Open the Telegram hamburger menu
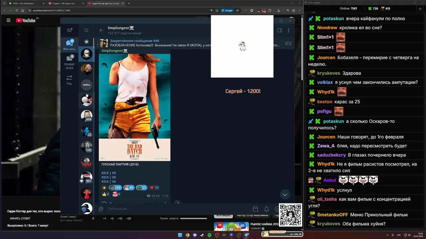Image resolution: width=426 pixels, height=239 pixels. tap(70, 30)
